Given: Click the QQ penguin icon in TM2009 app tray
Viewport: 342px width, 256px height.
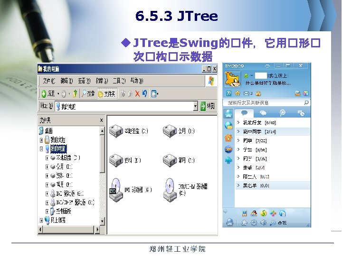Looking at the screenshot, I should point(254,213).
